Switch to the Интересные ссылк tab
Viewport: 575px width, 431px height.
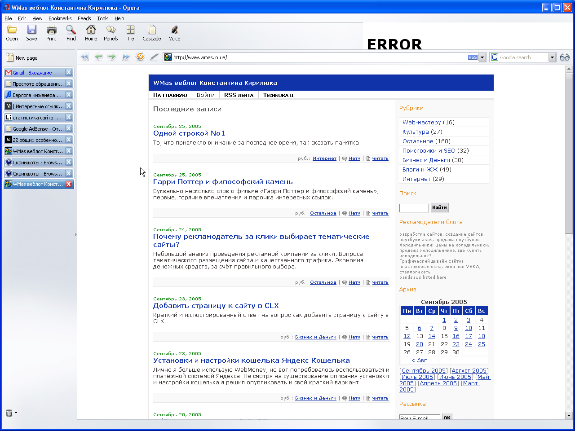(x=35, y=106)
